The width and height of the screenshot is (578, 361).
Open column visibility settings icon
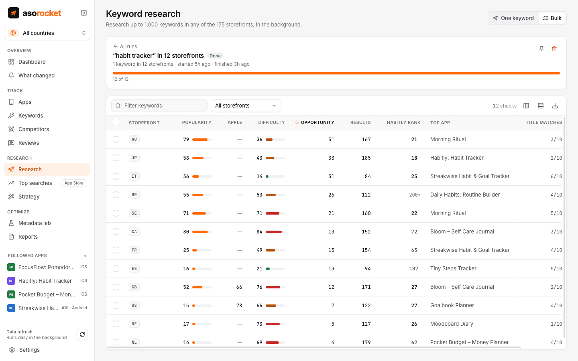coord(526,105)
